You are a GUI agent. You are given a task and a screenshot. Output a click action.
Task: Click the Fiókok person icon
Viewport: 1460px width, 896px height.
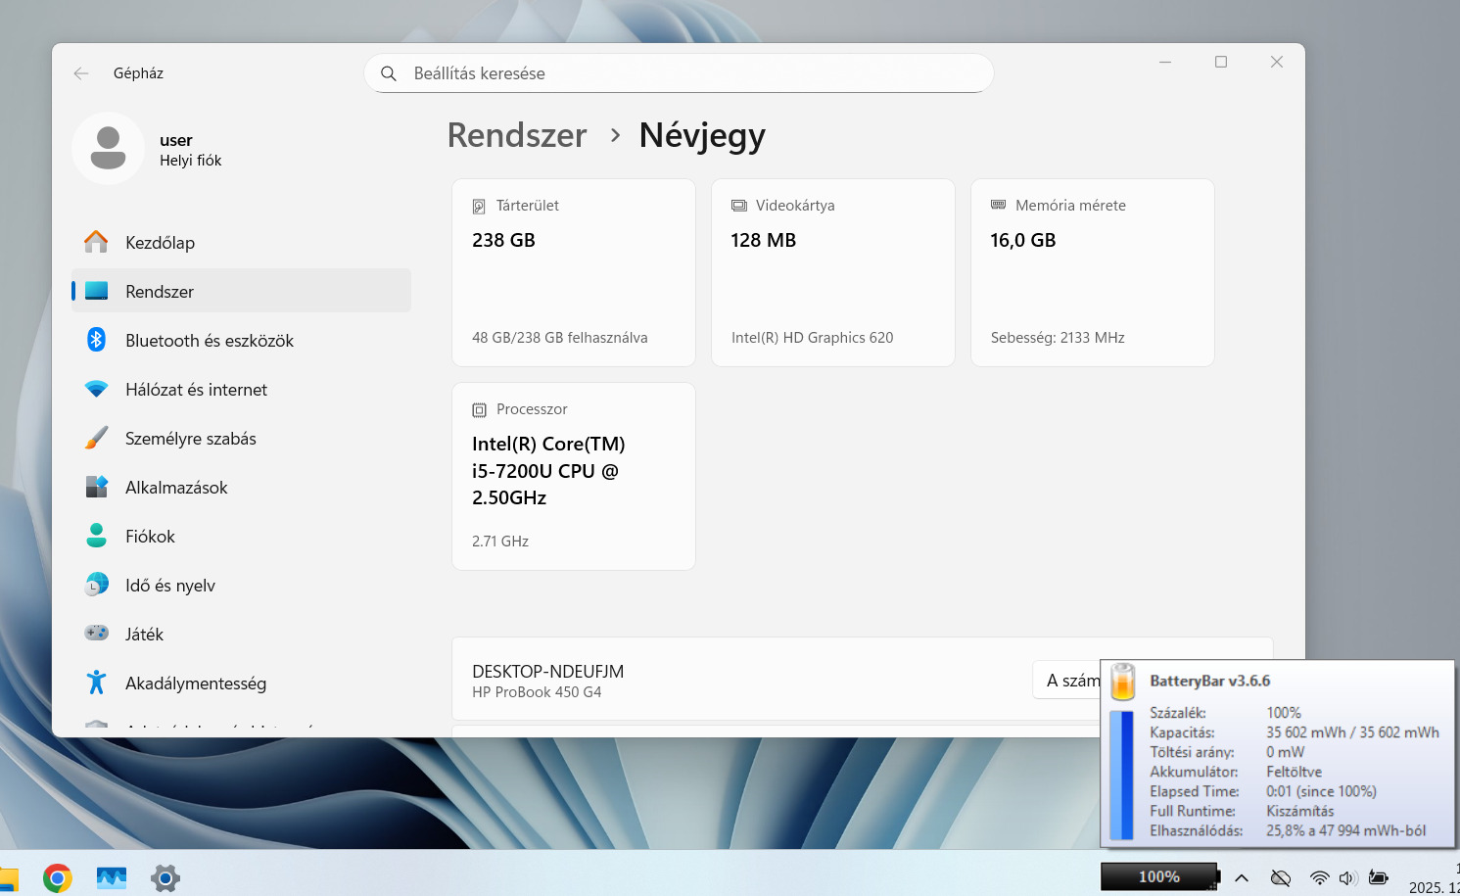point(96,535)
